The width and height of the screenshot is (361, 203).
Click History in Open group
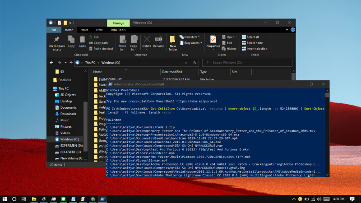[229, 49]
